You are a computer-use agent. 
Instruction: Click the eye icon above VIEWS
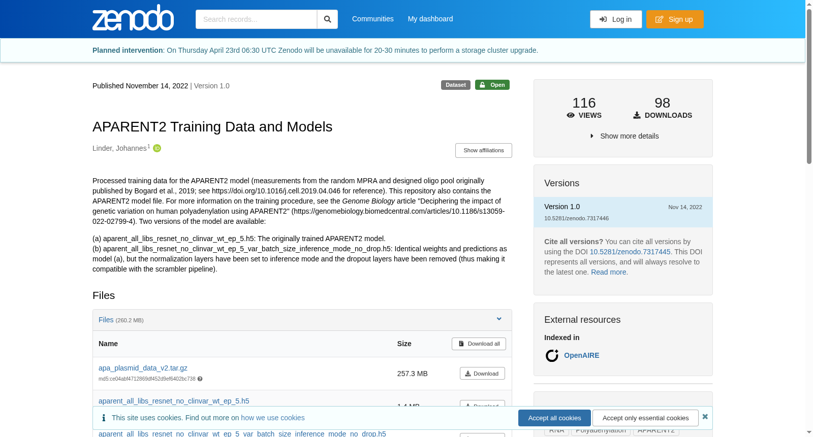tap(571, 115)
